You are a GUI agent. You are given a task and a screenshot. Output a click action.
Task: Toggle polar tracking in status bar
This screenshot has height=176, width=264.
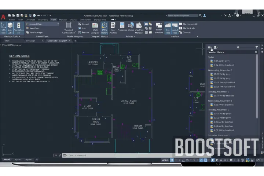[187, 160]
